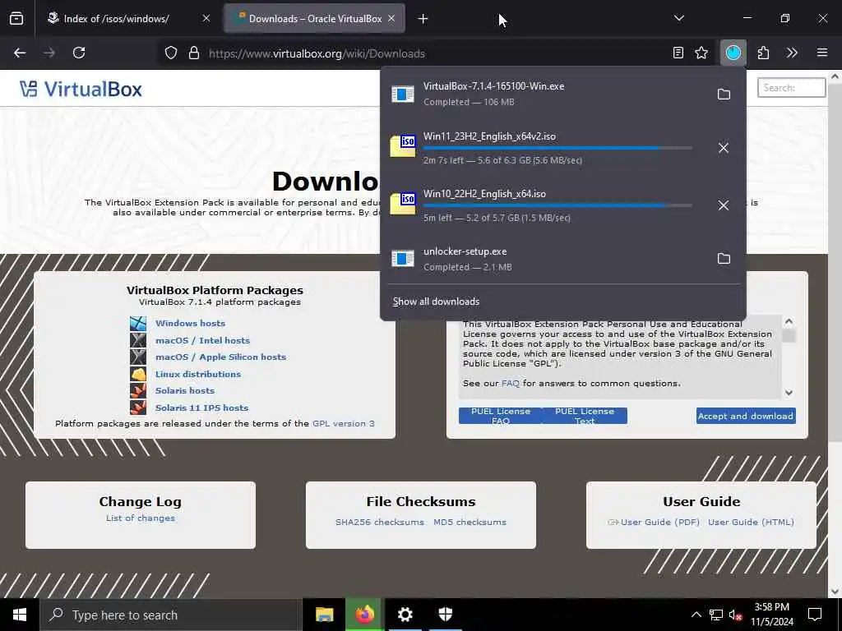Screen dimensions: 842x631
Task: Show unlocker-setup.exe in its containing folder
Action: (x=724, y=259)
